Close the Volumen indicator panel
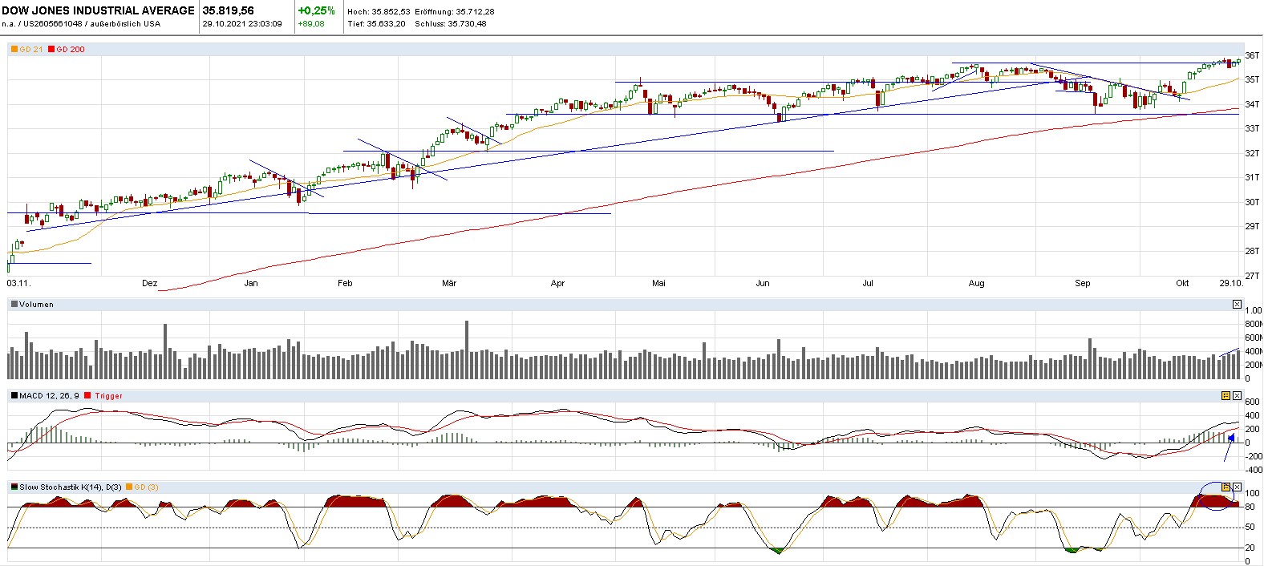The image size is (1264, 566). [x=1237, y=305]
